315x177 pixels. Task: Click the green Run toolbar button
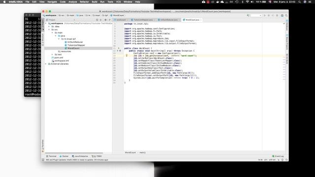click(x=265, y=15)
